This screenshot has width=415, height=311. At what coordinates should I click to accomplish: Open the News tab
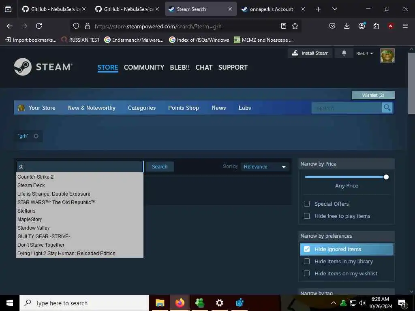218,108
